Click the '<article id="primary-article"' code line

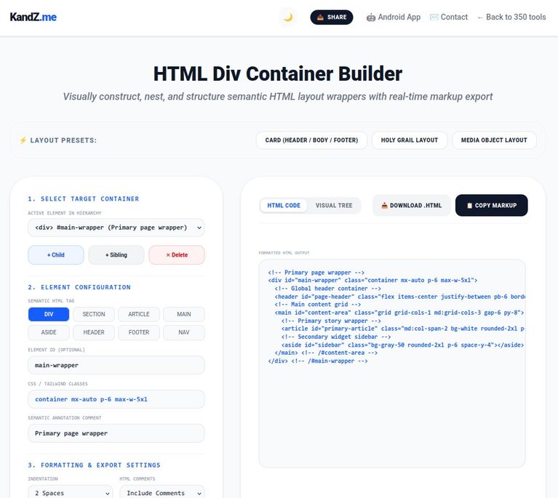[x=403, y=329]
